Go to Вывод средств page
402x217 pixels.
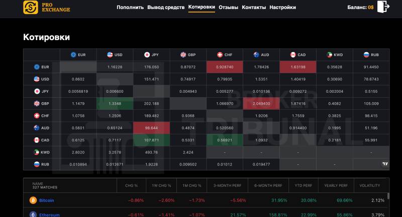[x=166, y=8]
